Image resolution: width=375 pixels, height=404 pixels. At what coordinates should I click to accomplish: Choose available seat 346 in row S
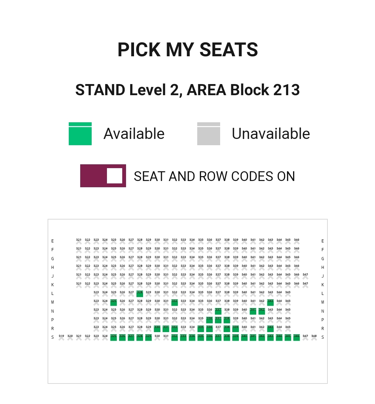coord(297,338)
